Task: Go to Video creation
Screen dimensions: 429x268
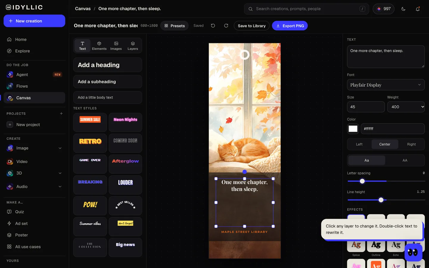Action: point(34,161)
